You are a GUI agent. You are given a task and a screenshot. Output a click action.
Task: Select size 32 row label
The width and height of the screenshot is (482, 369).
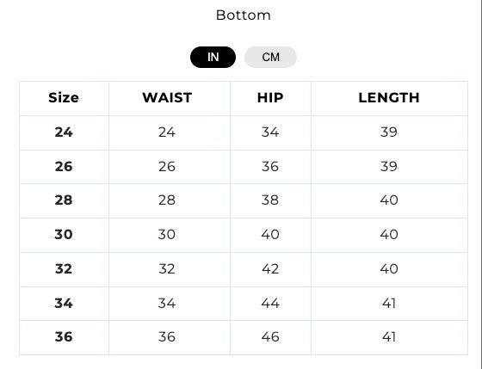click(64, 269)
